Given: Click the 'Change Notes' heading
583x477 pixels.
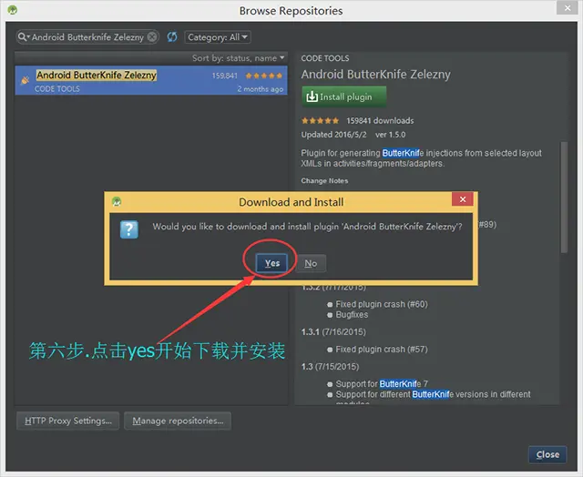Looking at the screenshot, I should tap(324, 181).
